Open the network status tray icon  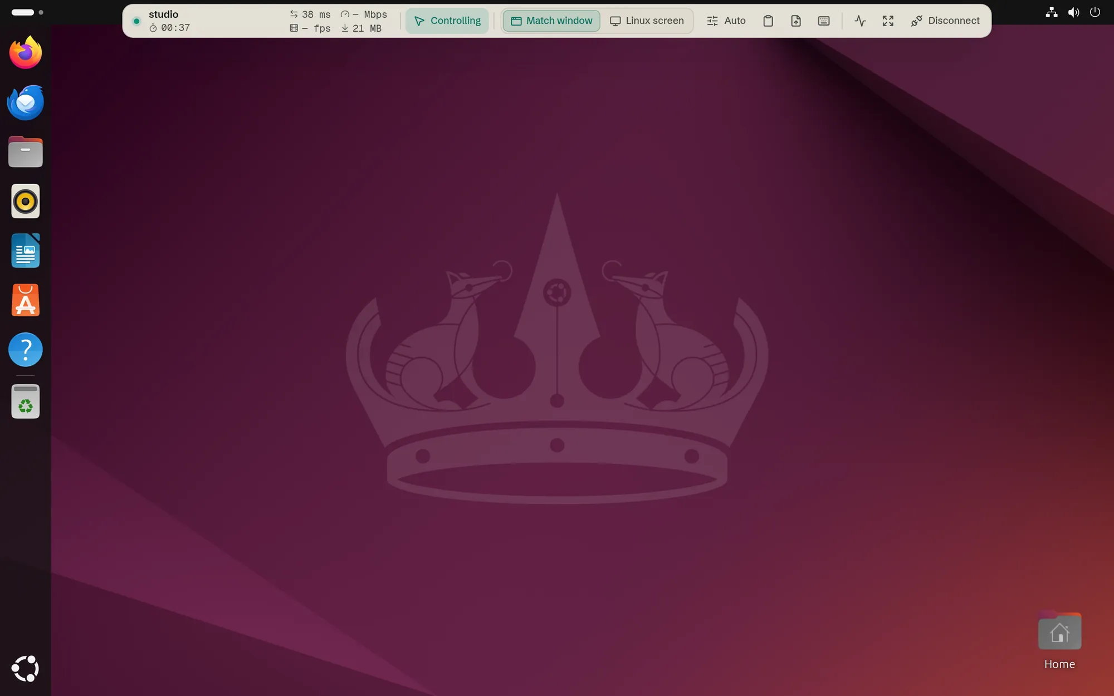tap(1052, 12)
